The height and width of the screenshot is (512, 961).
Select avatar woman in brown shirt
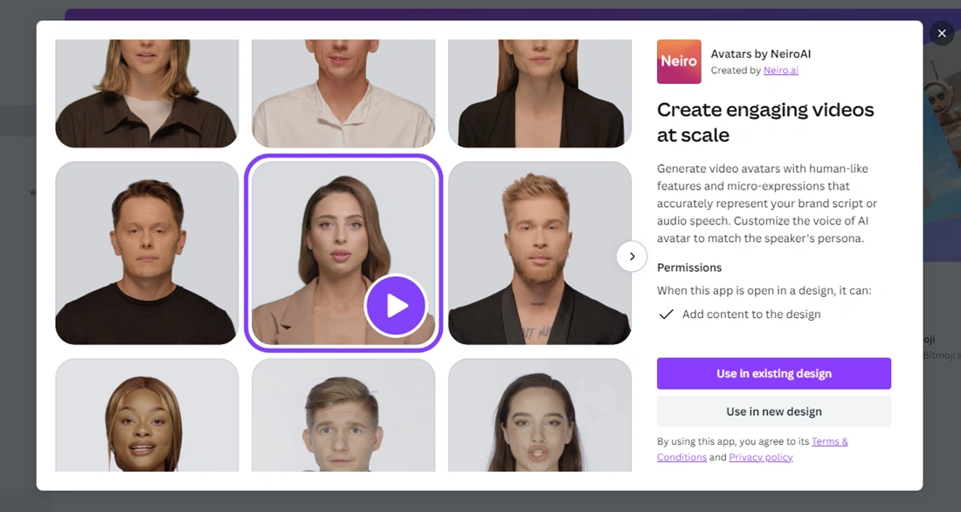click(x=147, y=93)
